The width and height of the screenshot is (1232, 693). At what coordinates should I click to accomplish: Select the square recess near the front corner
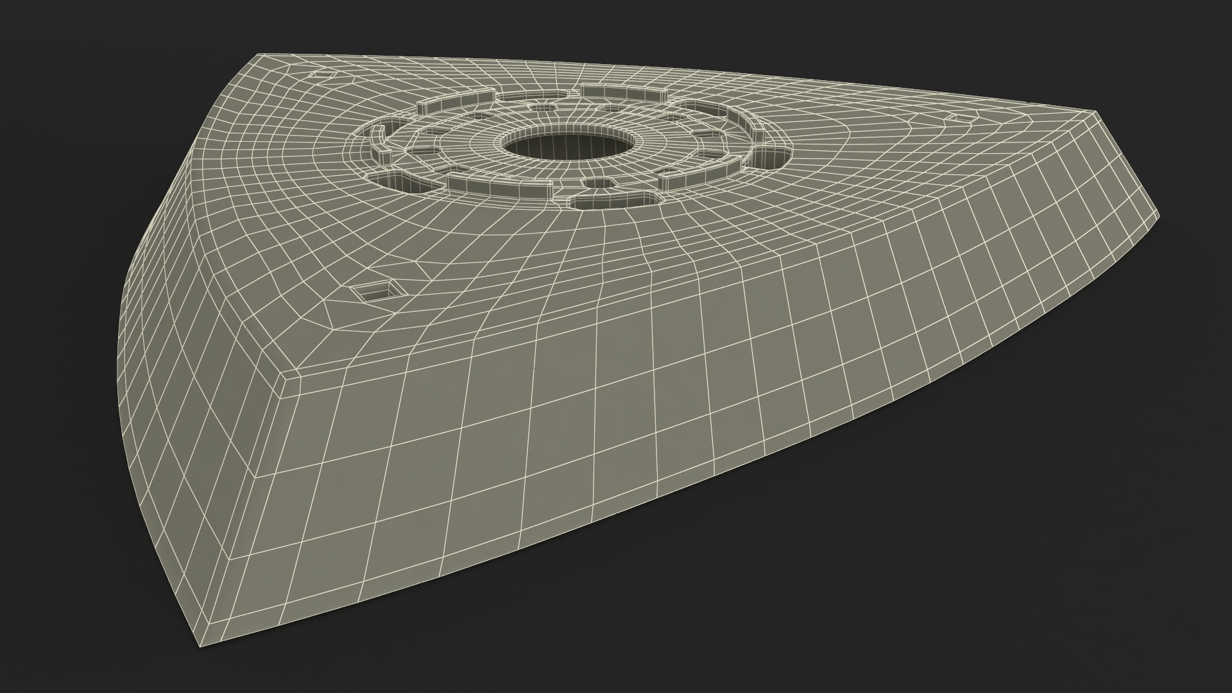(x=379, y=292)
